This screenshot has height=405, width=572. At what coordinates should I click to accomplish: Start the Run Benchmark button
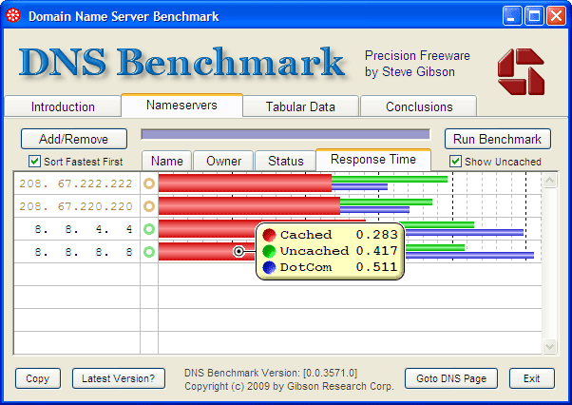(498, 139)
